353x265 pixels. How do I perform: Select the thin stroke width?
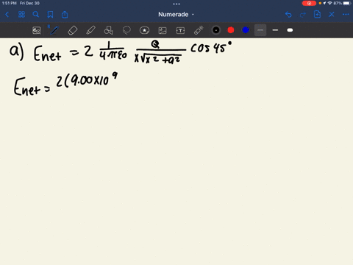click(x=260, y=30)
